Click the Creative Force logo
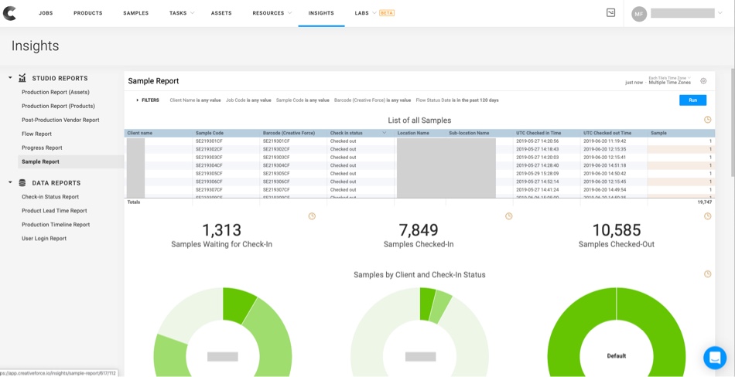Image resolution: width=735 pixels, height=377 pixels. pyautogui.click(x=10, y=13)
